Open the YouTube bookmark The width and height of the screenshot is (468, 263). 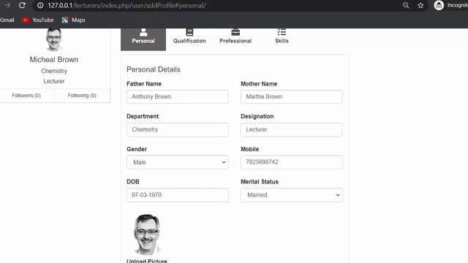click(38, 20)
